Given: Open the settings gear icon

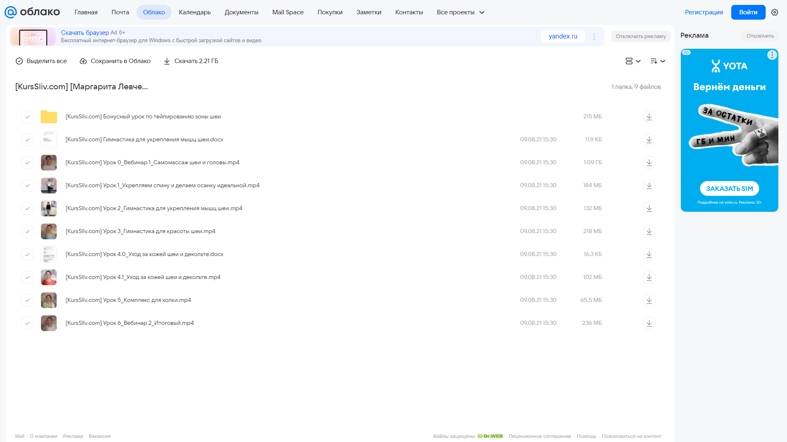Looking at the screenshot, I should click(x=774, y=12).
